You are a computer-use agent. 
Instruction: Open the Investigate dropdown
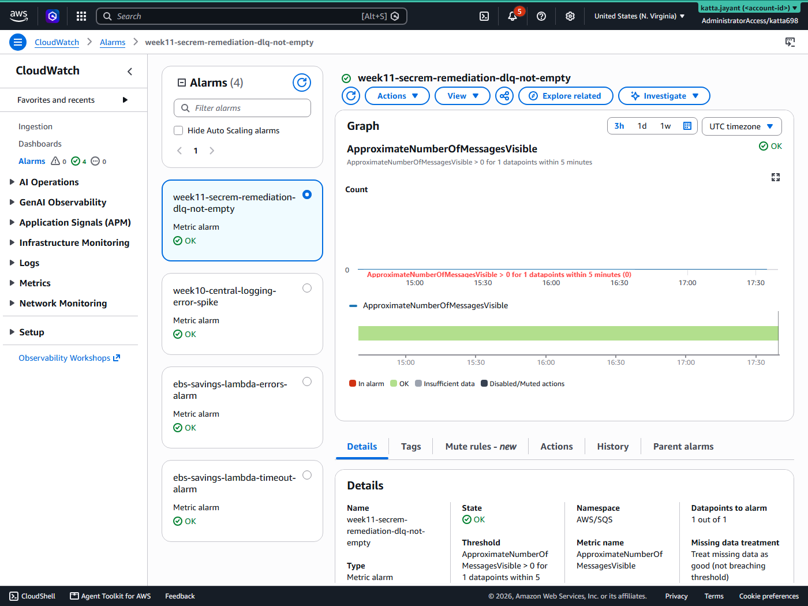tap(664, 96)
